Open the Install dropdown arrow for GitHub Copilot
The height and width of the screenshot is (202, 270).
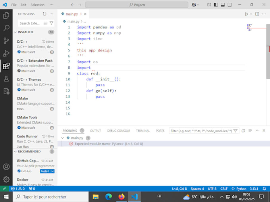[52, 171]
